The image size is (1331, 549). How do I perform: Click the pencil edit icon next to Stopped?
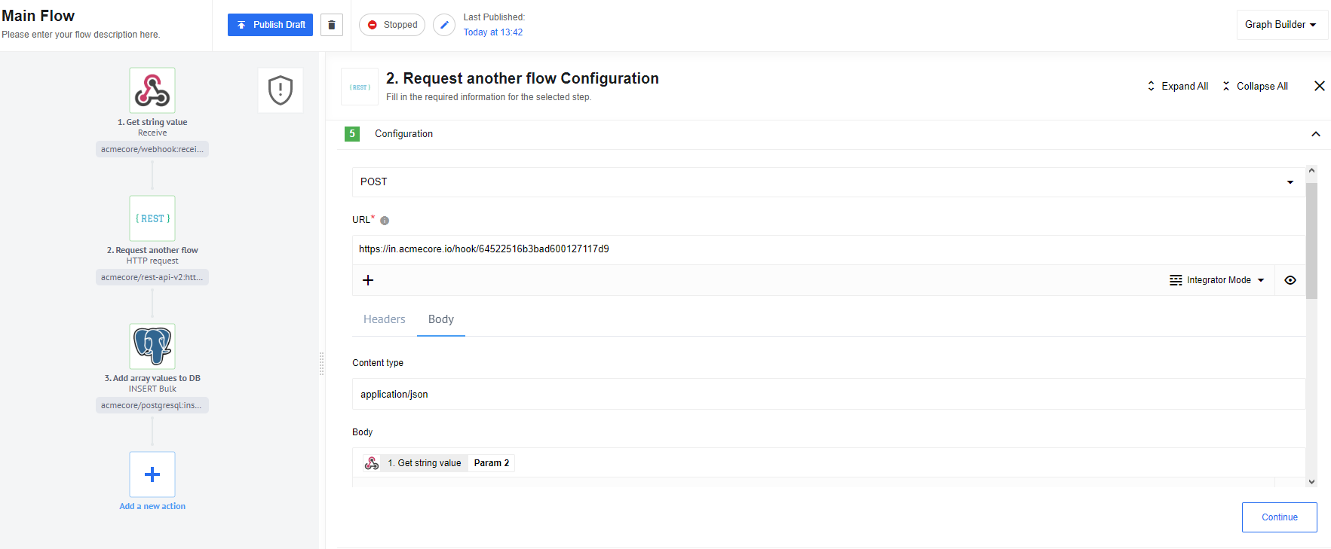point(444,25)
